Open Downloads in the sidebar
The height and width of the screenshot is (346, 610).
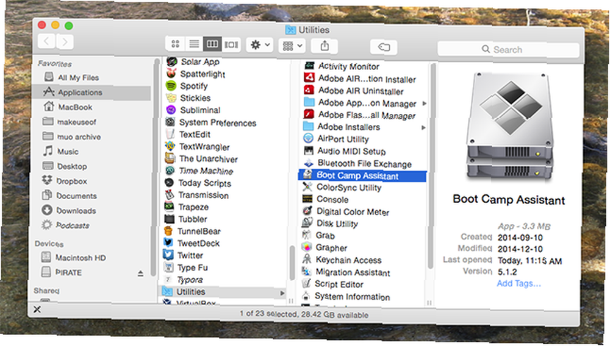76,211
